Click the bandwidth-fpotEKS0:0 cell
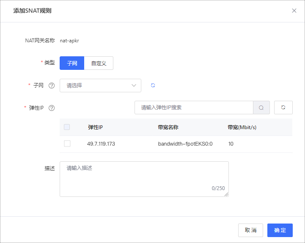This screenshot has width=305, height=243. [185, 144]
